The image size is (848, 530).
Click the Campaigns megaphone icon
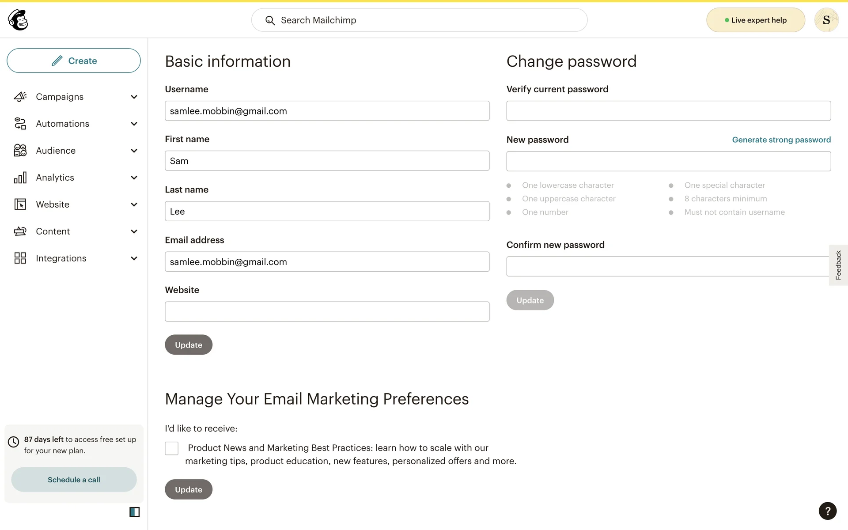[20, 97]
